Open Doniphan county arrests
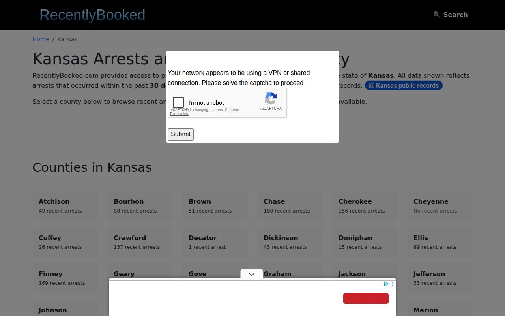This screenshot has height=316, width=505. click(365, 242)
